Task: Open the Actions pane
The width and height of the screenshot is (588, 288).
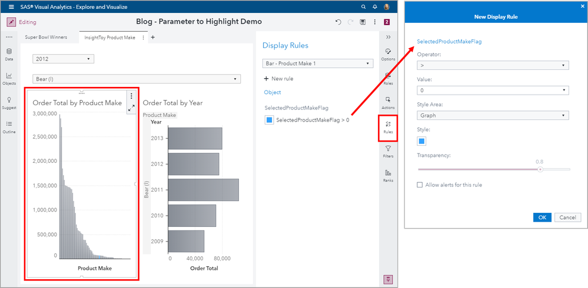Action: [x=388, y=102]
